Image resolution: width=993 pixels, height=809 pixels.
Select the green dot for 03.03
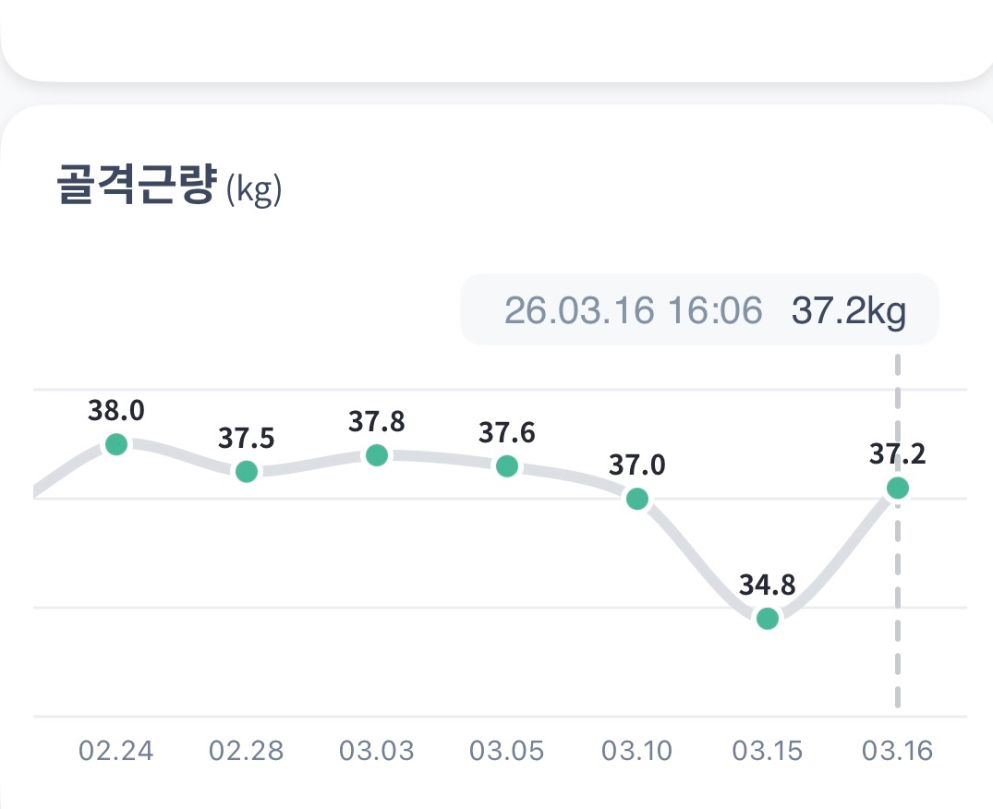point(376,455)
